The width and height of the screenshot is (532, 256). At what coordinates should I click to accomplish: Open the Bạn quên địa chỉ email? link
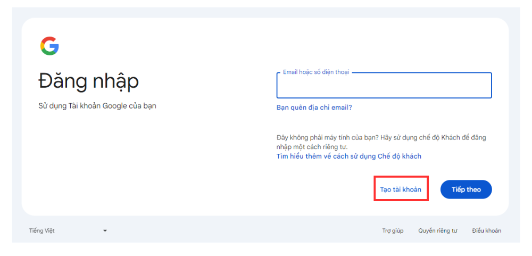coord(314,108)
